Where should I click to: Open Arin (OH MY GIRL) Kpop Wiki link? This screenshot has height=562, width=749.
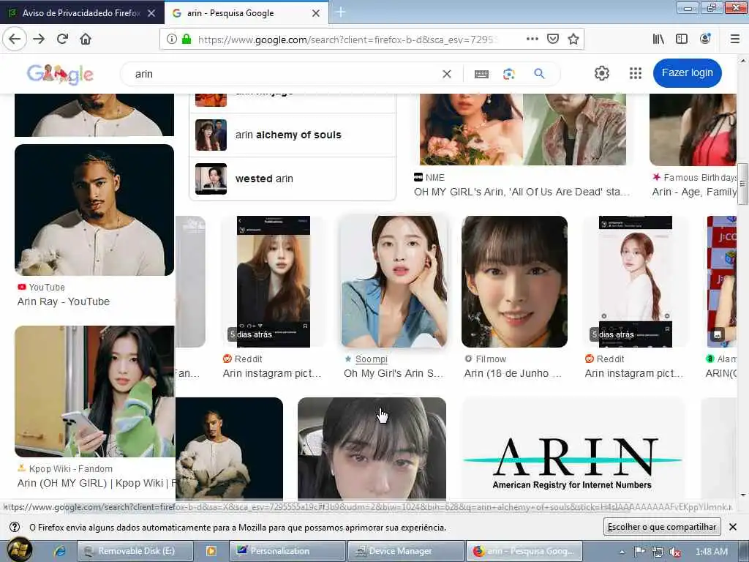tap(96, 483)
